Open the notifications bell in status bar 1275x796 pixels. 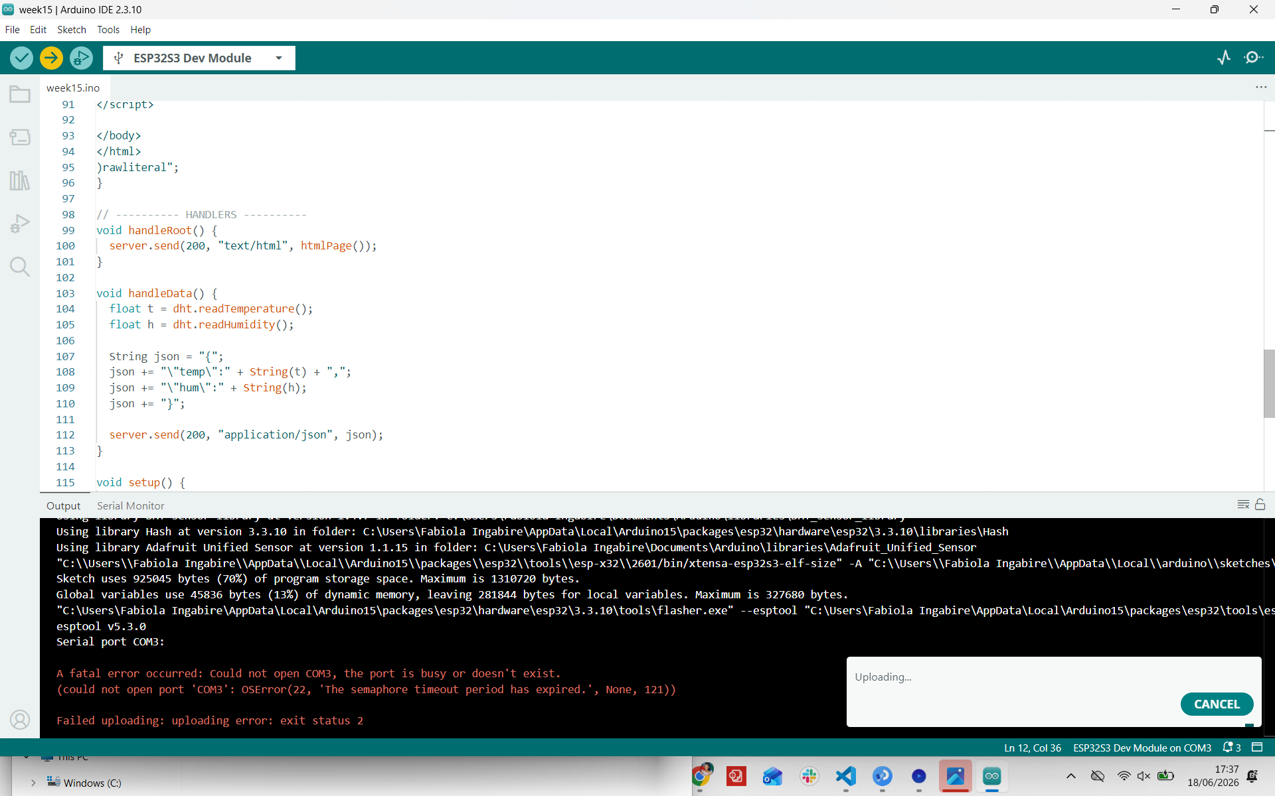pyautogui.click(x=1232, y=748)
